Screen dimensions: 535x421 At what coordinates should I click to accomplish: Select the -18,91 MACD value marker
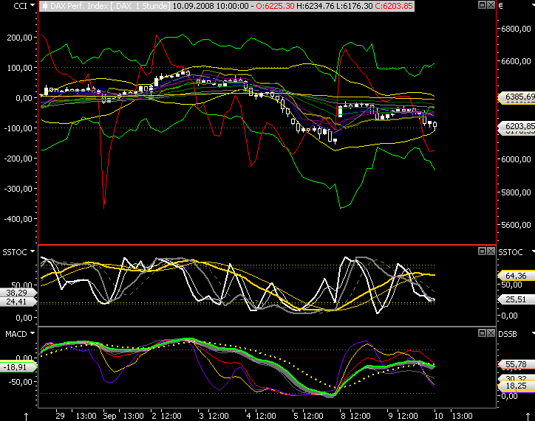click(x=18, y=367)
